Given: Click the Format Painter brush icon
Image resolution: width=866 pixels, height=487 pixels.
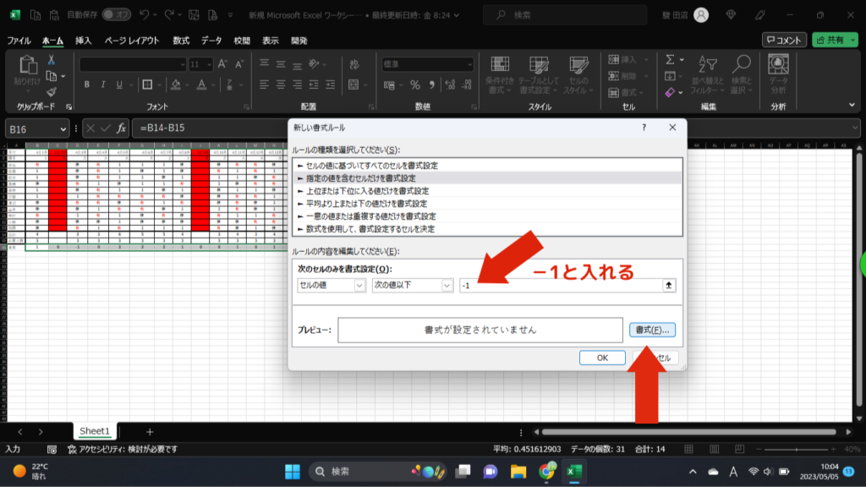Looking at the screenshot, I should point(52,91).
